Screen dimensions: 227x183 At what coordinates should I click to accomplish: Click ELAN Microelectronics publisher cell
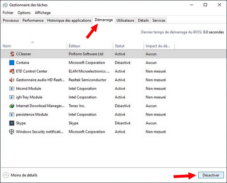[x=89, y=71]
